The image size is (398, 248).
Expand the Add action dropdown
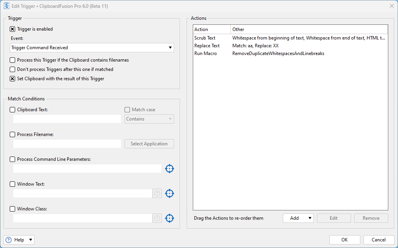[298, 218]
